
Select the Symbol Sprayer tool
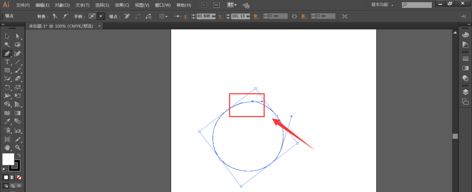[x=8, y=131]
